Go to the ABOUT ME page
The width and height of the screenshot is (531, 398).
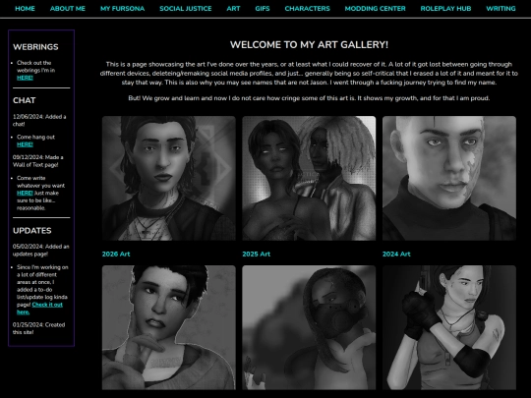click(68, 9)
